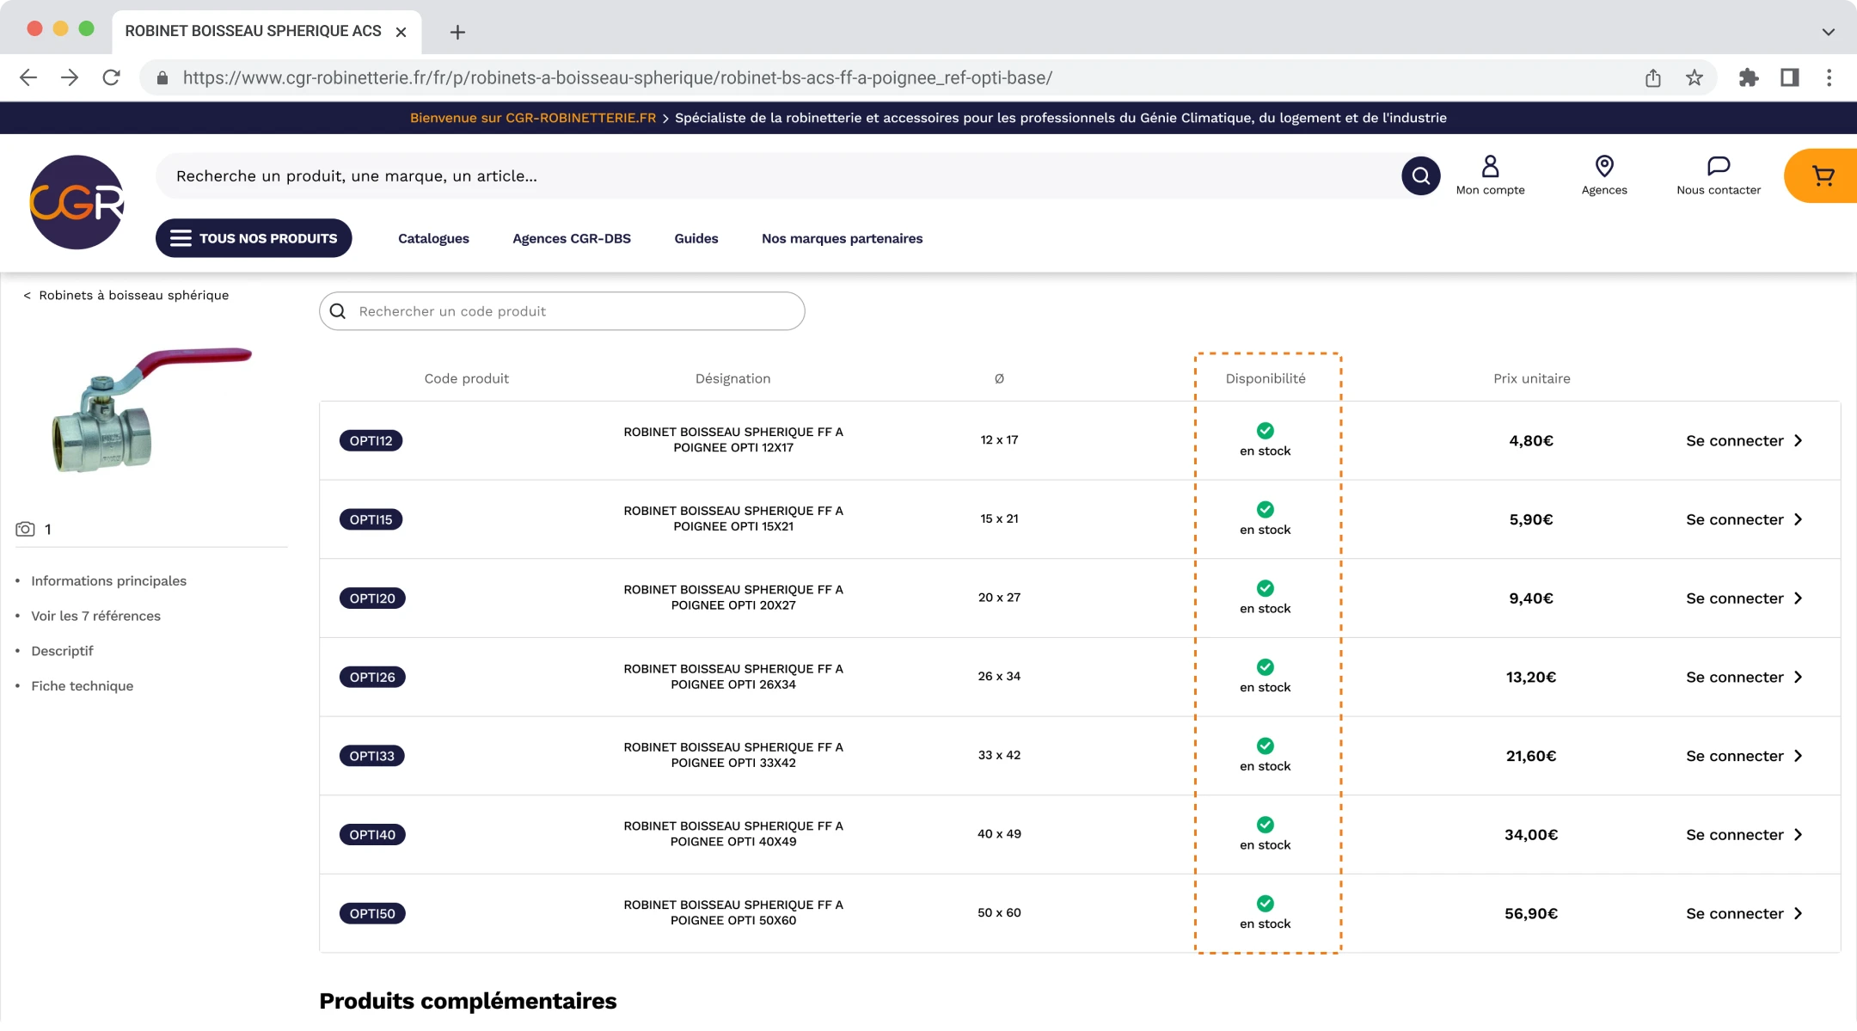Click the OPTI50 product code badge
Viewport: 1857px width, 1031px height.
372,914
